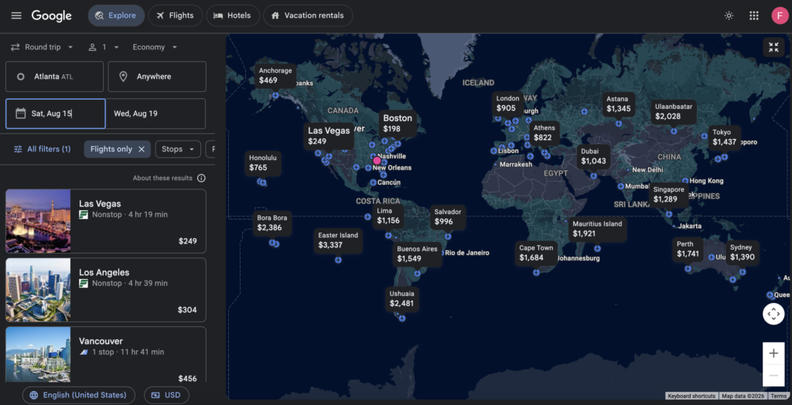Screen dimensions: 792x405
Task: Open the Los Angeles result card
Action: [105, 290]
